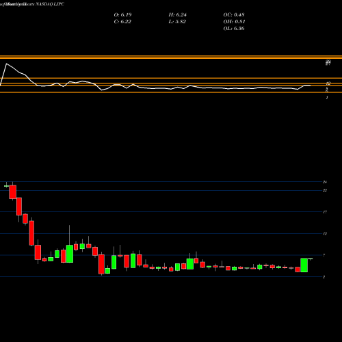Click the low value 'L: 5.82'
The width and height of the screenshot is (342, 342).
[177, 22]
